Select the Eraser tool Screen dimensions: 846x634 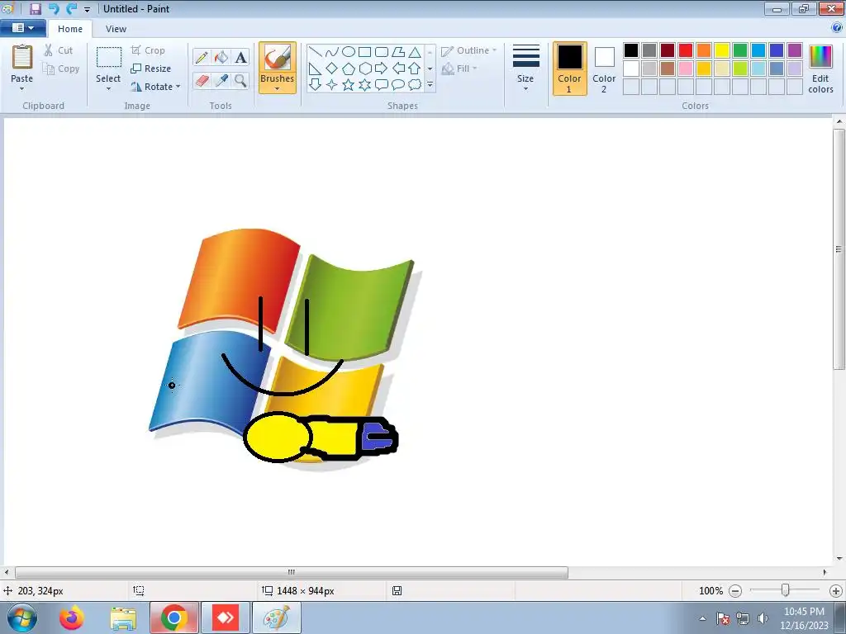pos(202,81)
